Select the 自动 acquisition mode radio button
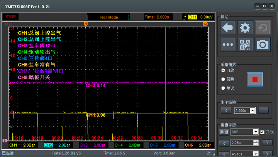This screenshot has height=157, width=278. click(x=223, y=71)
